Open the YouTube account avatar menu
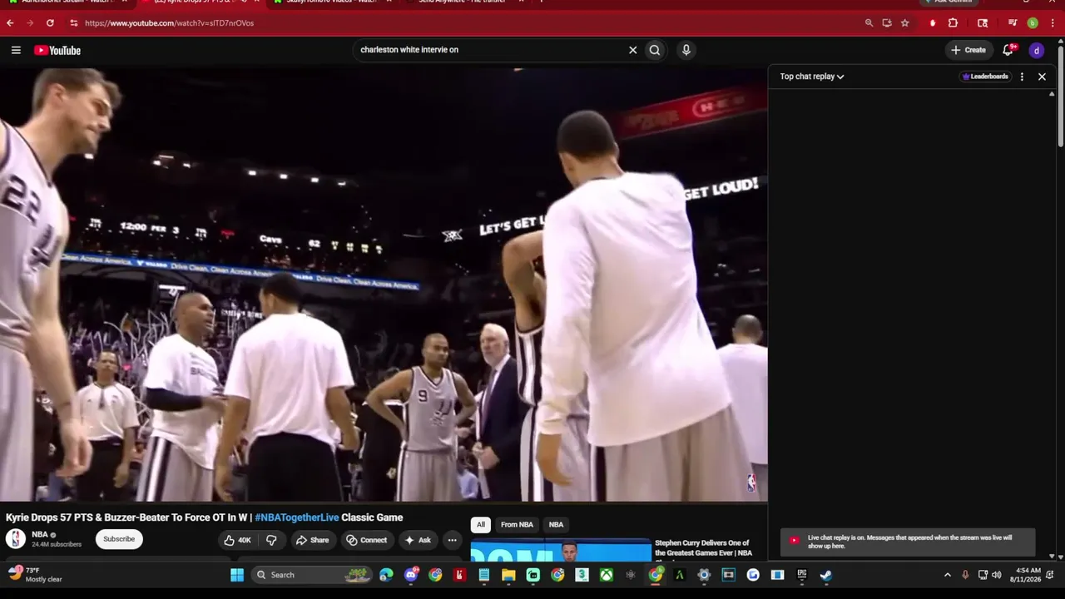 [1037, 51]
